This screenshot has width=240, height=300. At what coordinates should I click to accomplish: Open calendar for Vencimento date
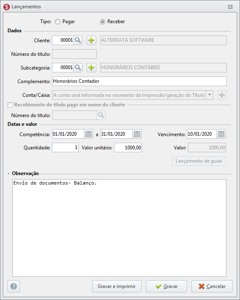[x=221, y=134]
